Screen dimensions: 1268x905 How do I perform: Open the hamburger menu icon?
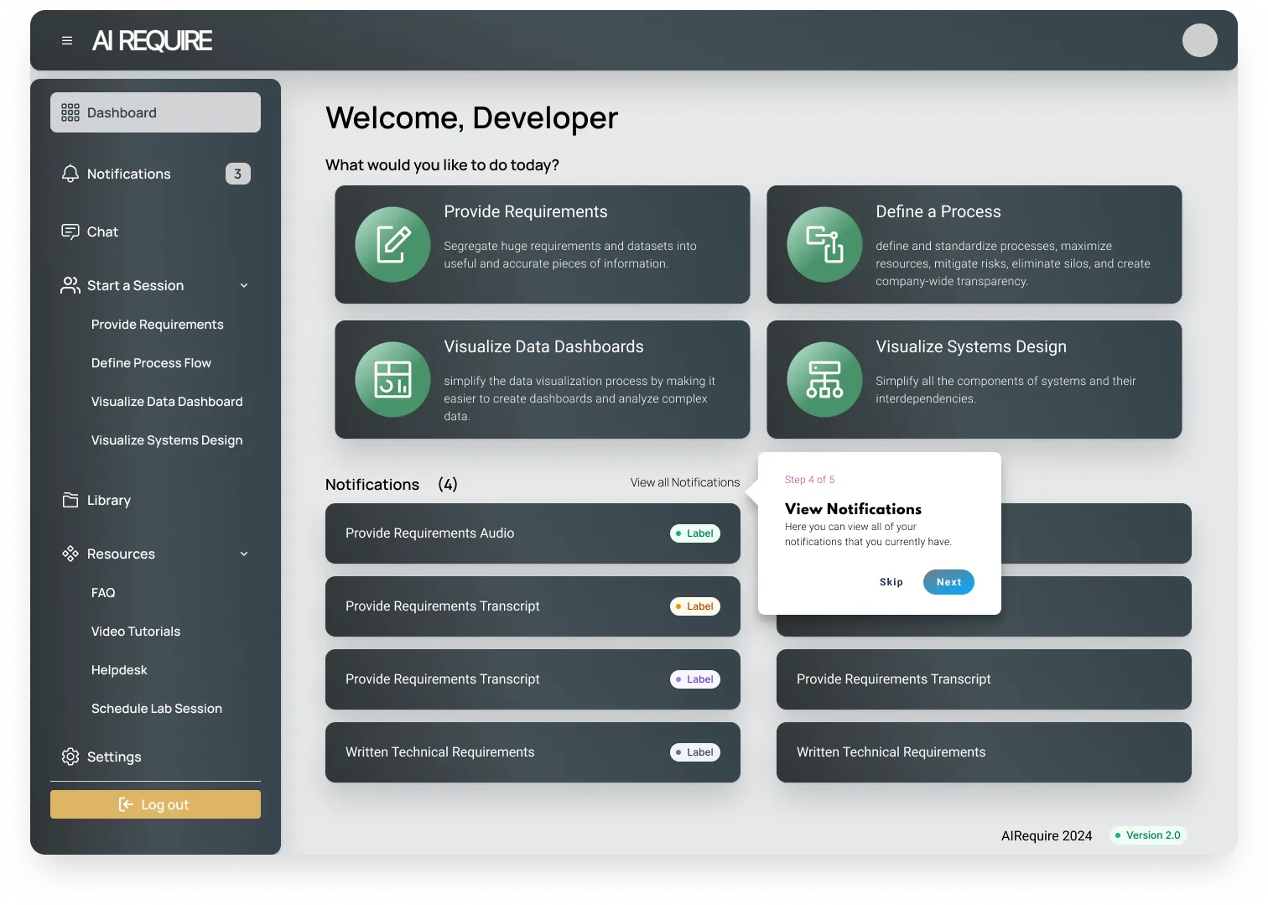(67, 40)
